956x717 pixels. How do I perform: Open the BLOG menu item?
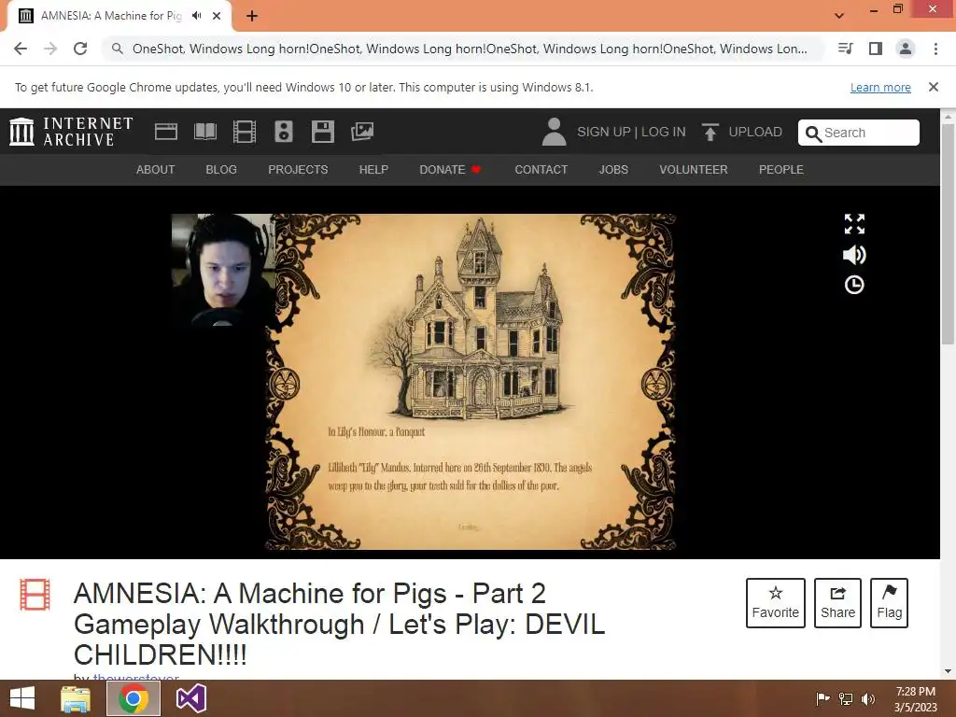pos(221,170)
